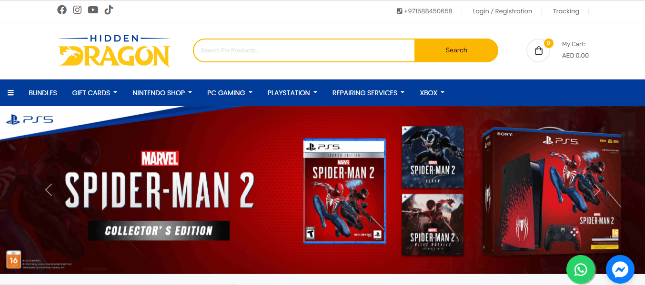Open the Tracking link
645x285 pixels.
[x=565, y=11]
